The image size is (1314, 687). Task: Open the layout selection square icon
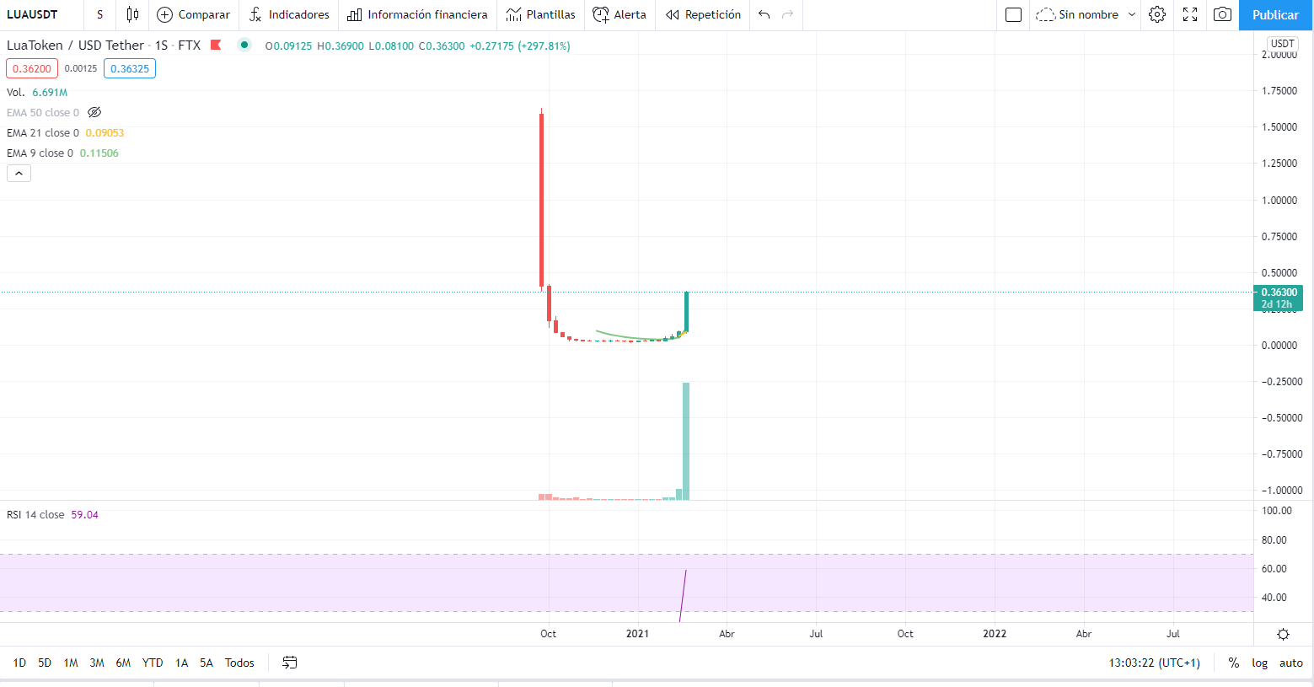tap(1014, 14)
